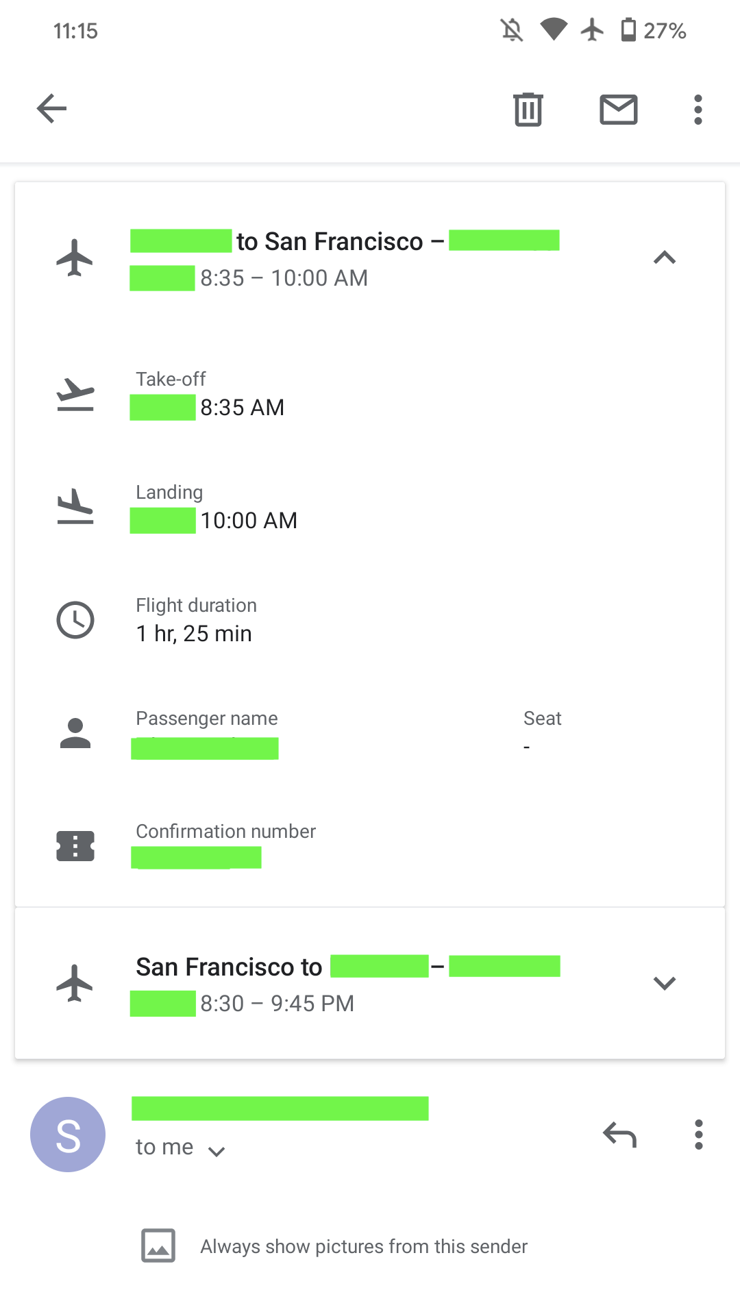Reply to the email
Screen dimensions: 740x1301
point(619,1135)
